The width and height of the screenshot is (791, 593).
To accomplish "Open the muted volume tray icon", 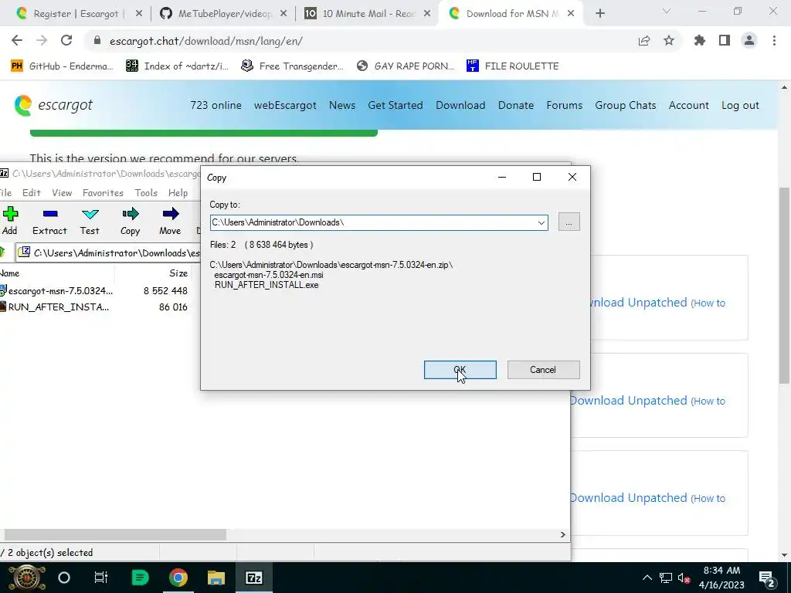I will coord(684,578).
